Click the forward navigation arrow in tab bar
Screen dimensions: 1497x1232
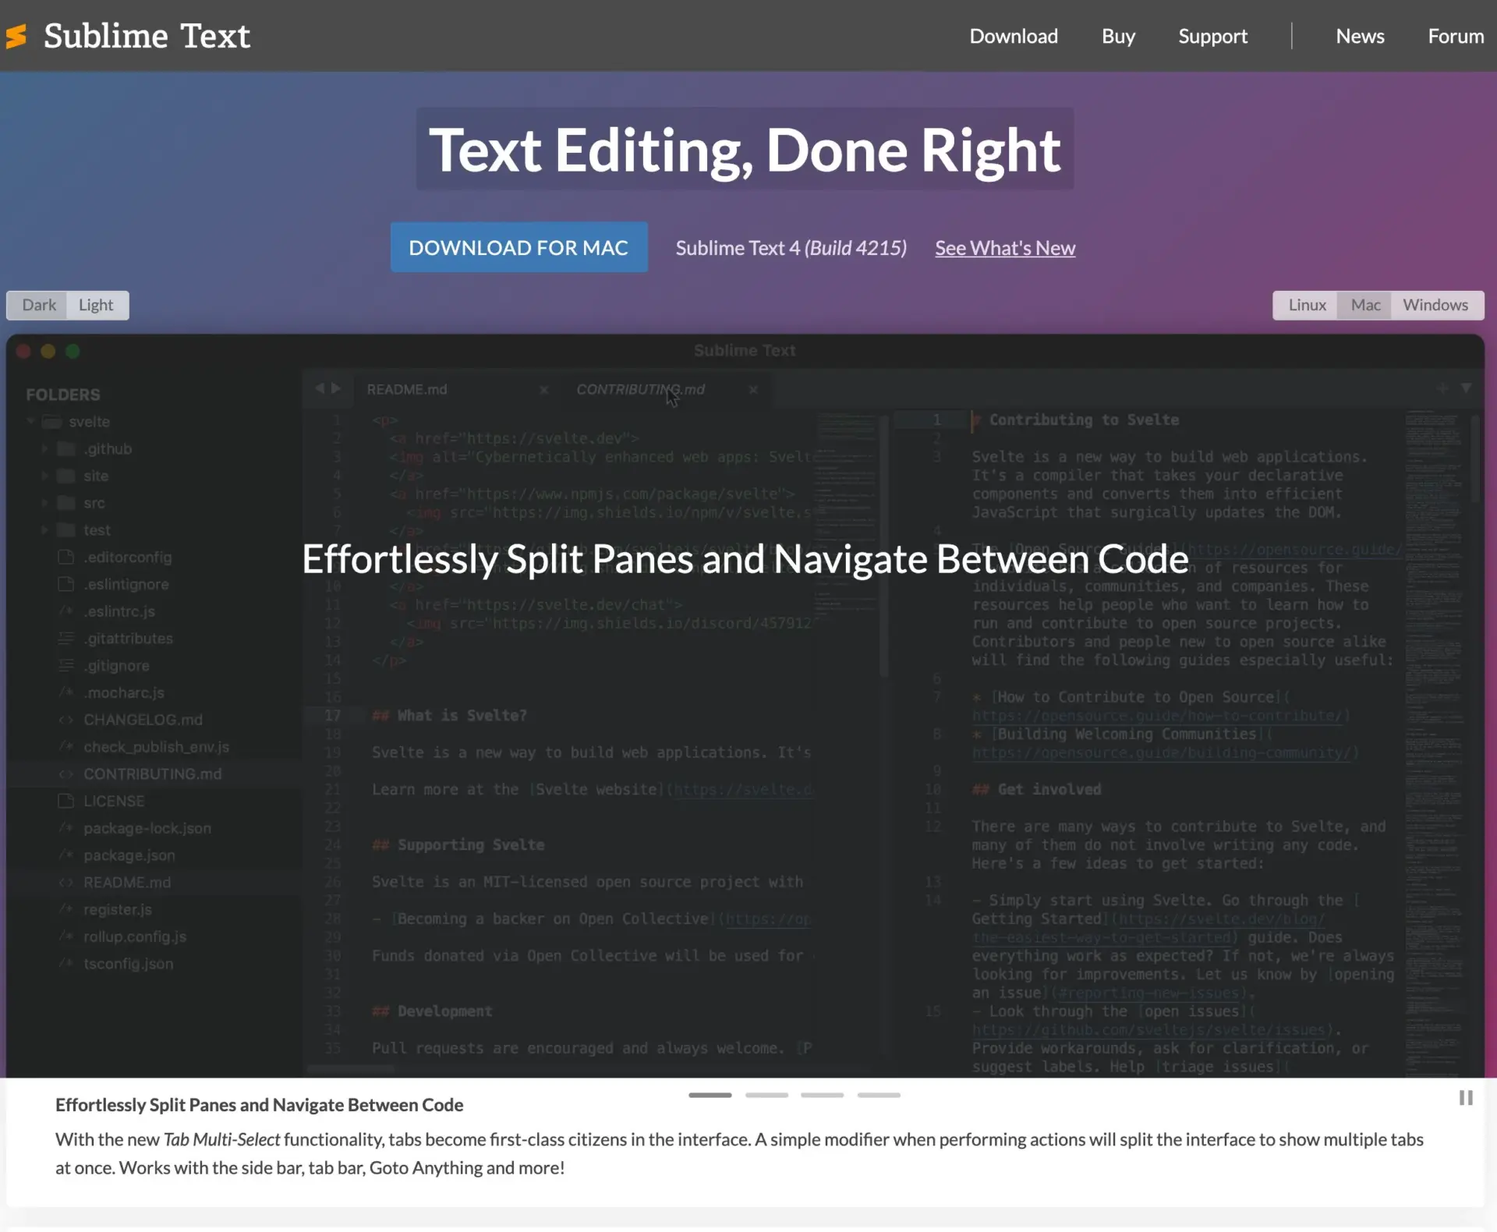336,388
